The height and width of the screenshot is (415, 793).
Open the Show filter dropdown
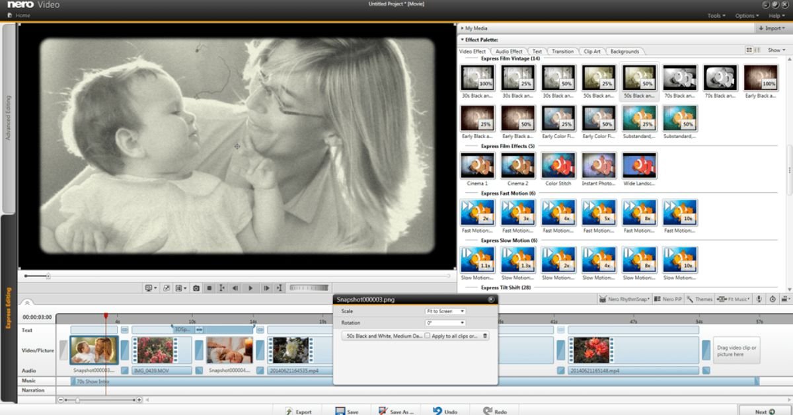pos(776,50)
